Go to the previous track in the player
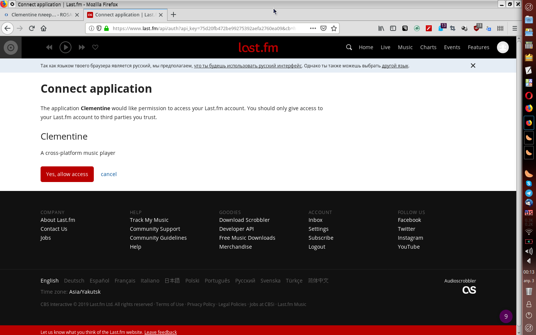 49,47
